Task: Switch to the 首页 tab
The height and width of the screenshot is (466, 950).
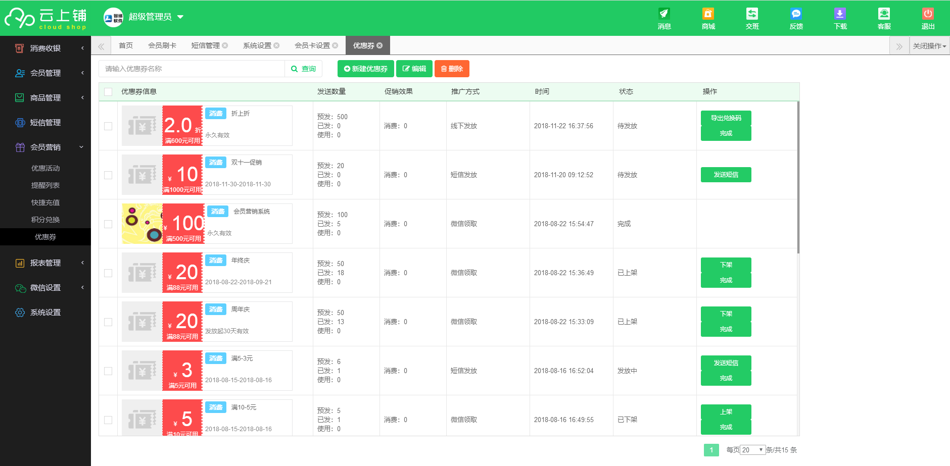Action: (126, 45)
